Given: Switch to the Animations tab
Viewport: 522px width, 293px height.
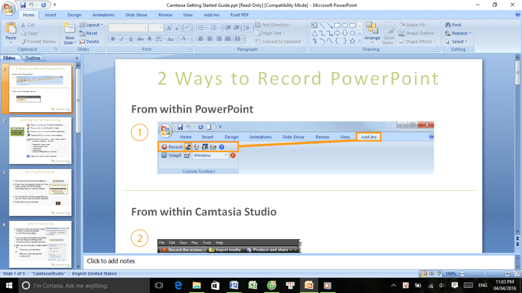Looking at the screenshot, I should (103, 15).
